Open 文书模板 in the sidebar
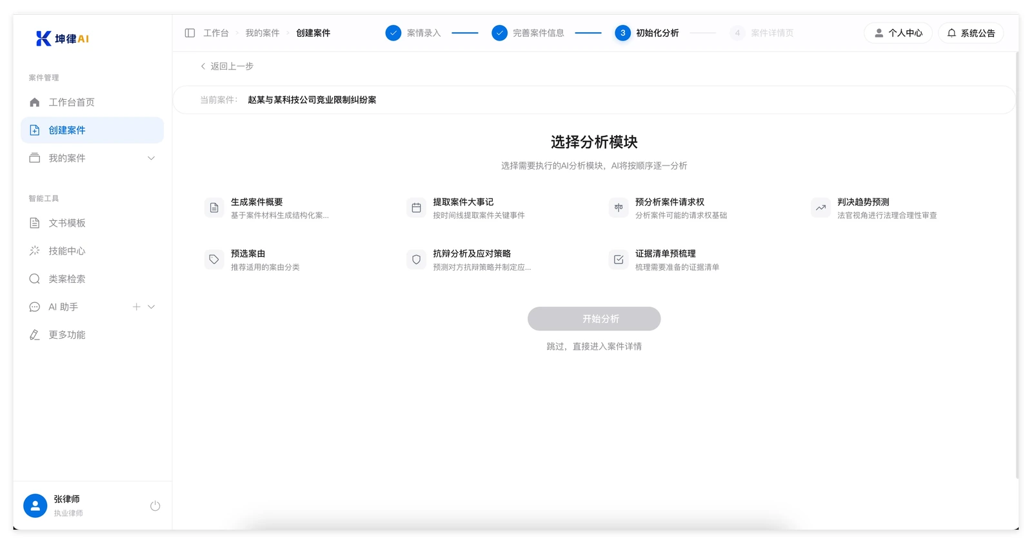The width and height of the screenshot is (1032, 543). click(x=92, y=223)
